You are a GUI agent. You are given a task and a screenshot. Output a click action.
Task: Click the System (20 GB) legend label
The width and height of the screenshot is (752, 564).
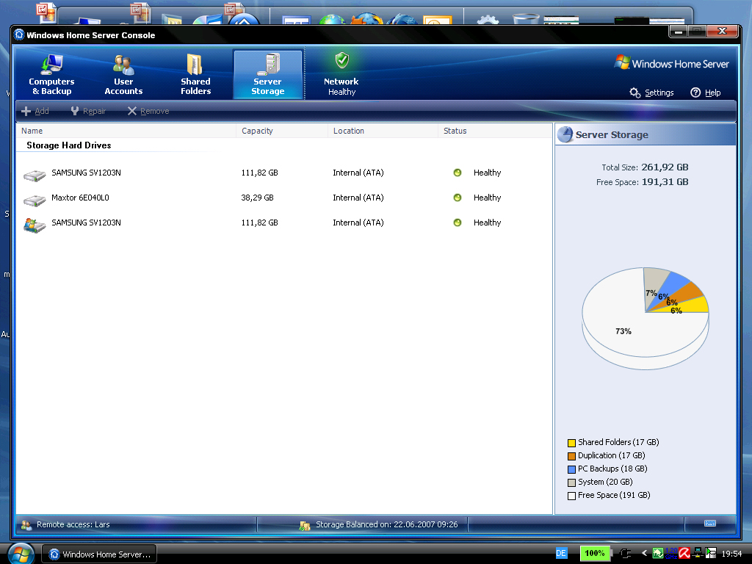coord(605,482)
